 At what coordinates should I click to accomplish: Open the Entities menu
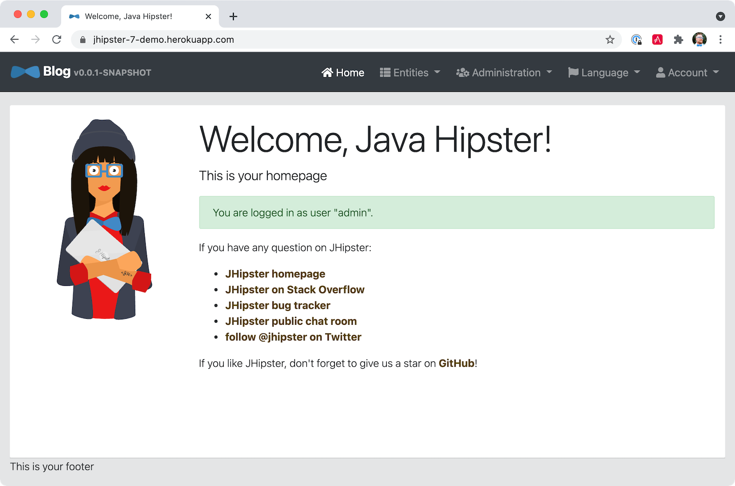tap(410, 73)
